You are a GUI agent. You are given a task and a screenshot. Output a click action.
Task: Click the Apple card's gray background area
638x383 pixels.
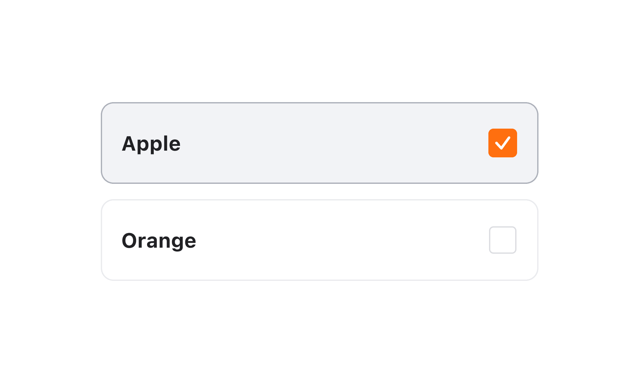319,143
